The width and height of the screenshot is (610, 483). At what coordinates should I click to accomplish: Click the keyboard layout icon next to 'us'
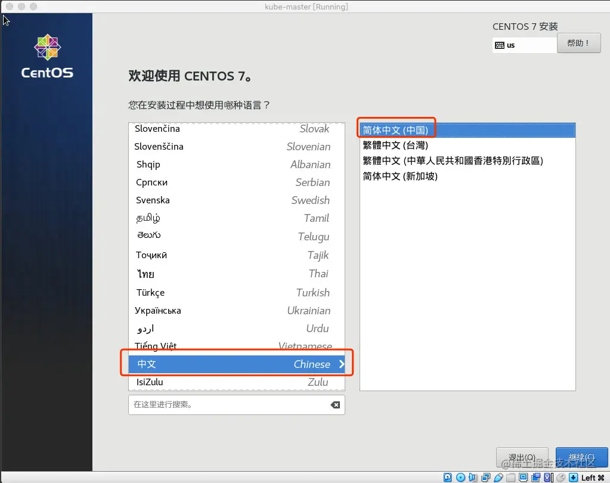[500, 45]
